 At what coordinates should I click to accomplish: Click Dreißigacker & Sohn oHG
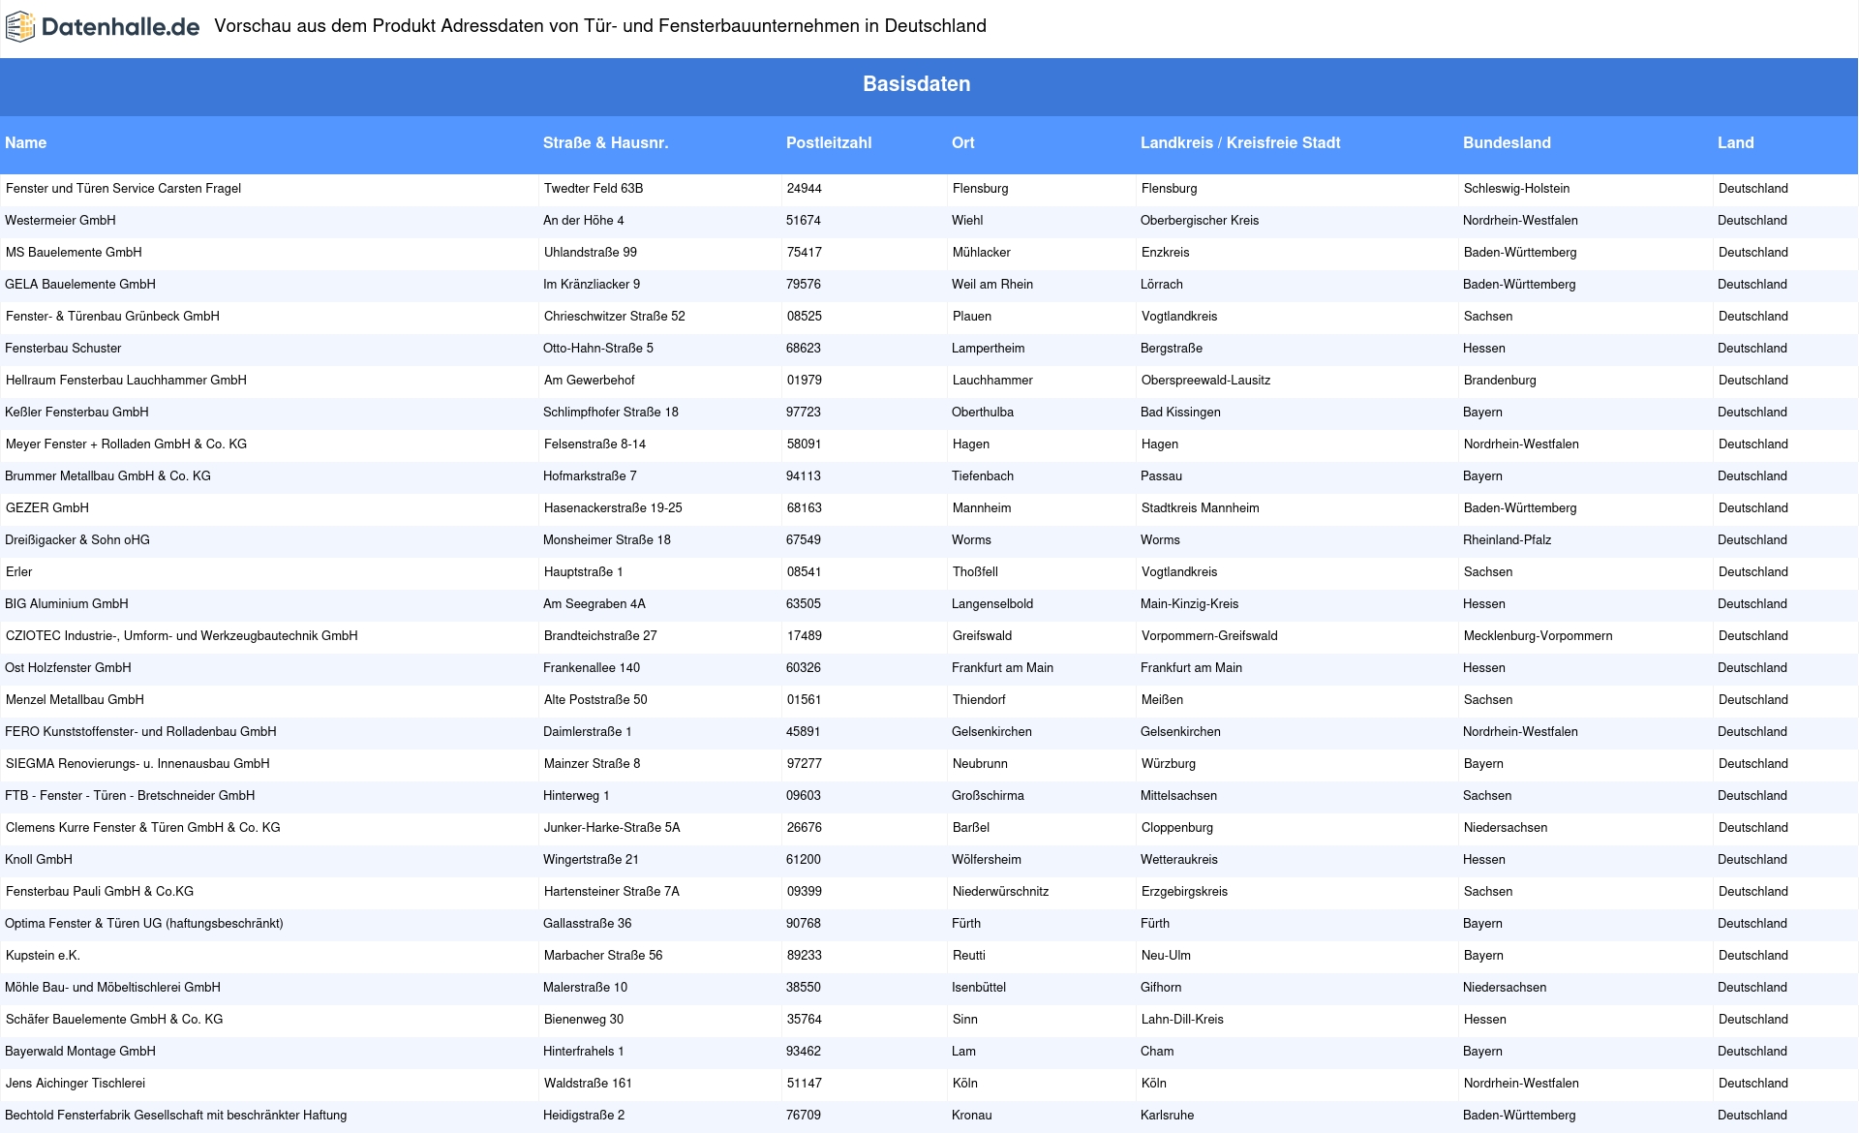77,539
